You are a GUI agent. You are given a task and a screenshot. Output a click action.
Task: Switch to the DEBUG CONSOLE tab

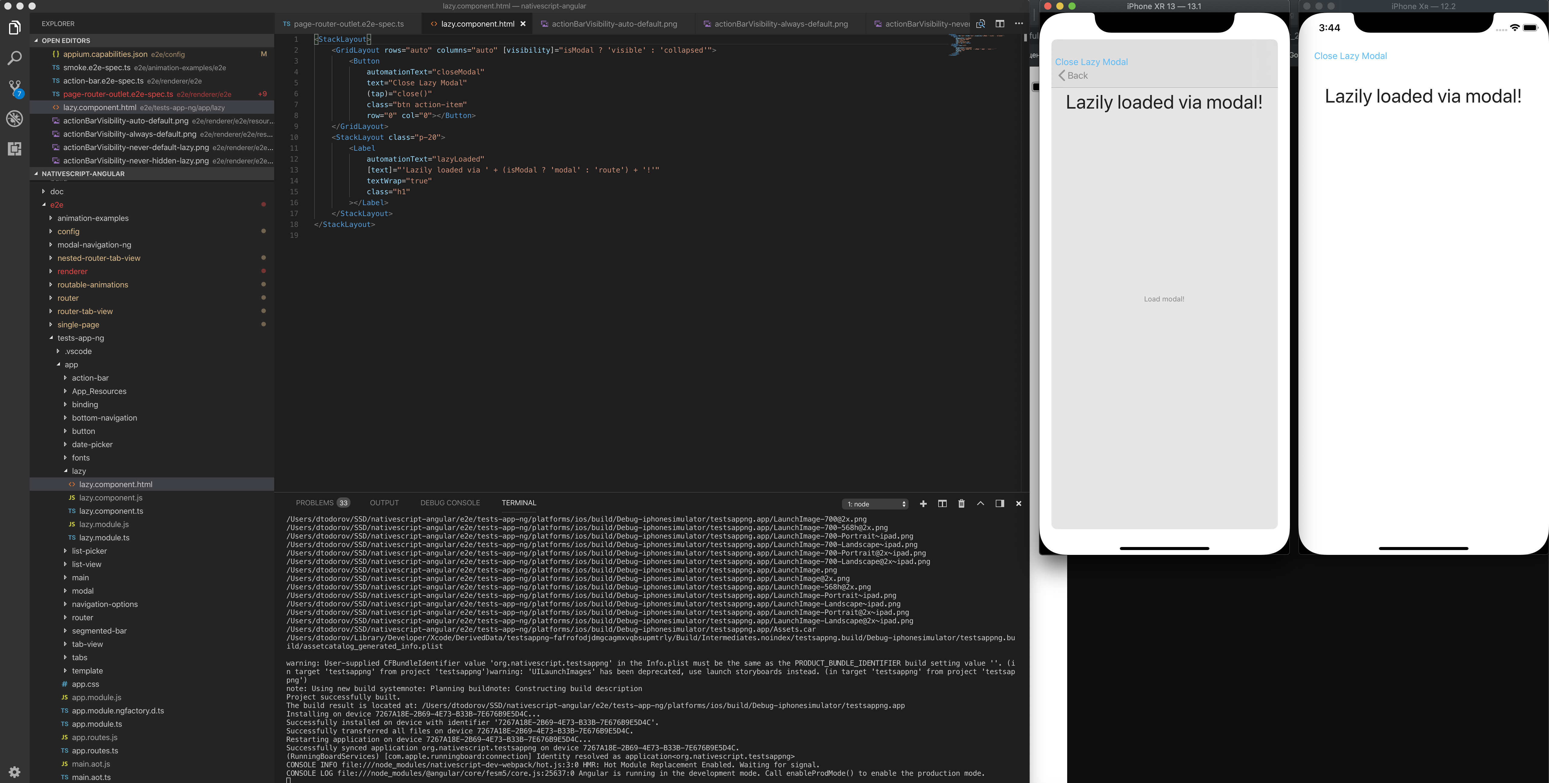coord(450,503)
